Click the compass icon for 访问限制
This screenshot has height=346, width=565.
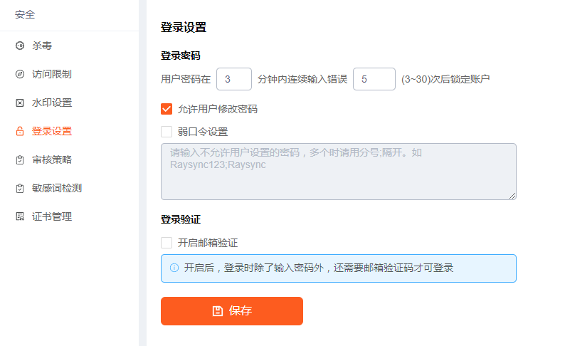click(20, 74)
